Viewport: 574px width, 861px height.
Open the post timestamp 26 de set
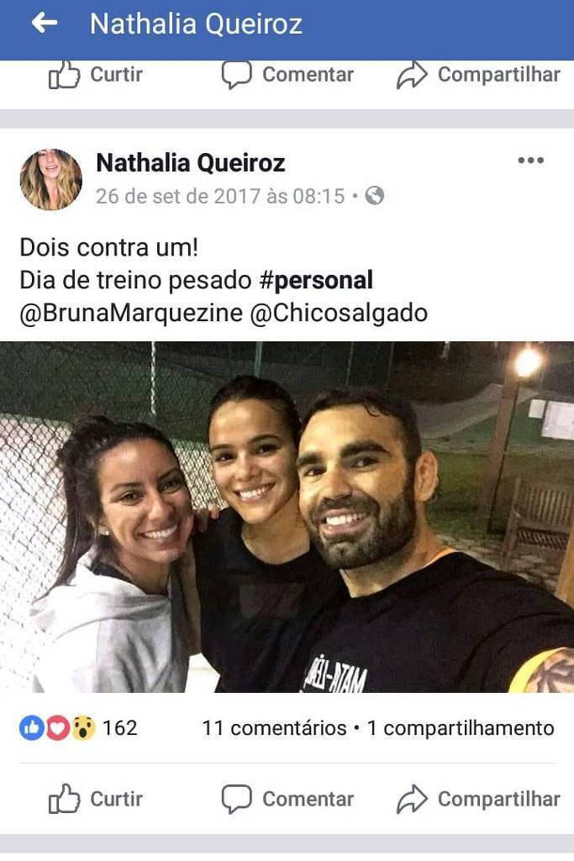pos(220,196)
